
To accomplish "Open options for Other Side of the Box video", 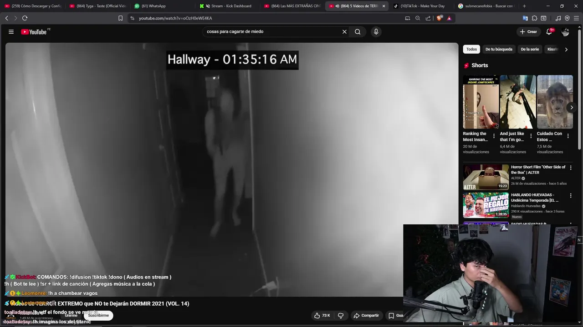I will click(x=571, y=167).
